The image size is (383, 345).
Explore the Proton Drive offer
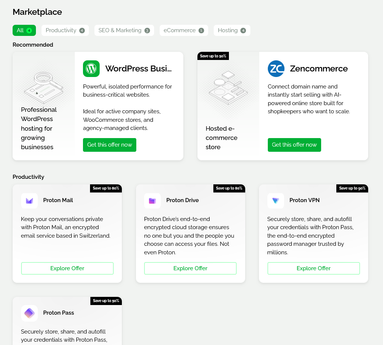coord(190,268)
